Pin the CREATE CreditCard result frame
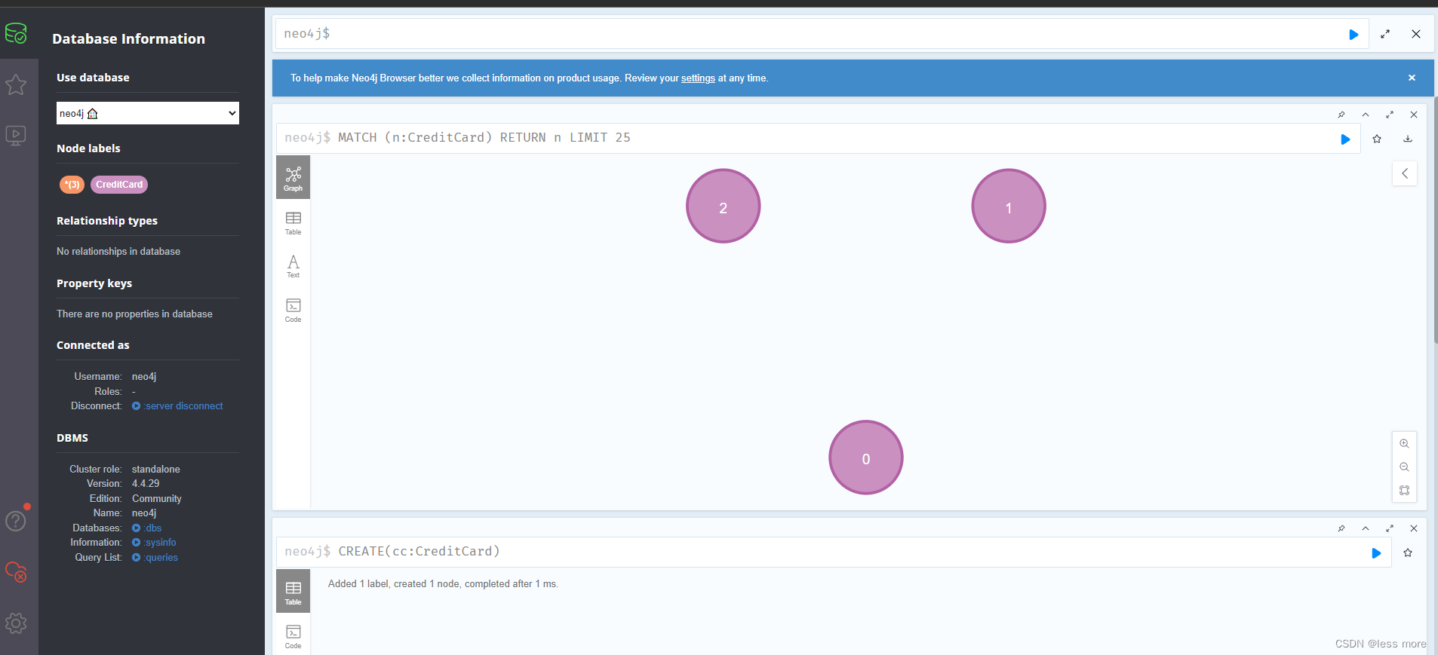The image size is (1438, 655). pos(1341,528)
